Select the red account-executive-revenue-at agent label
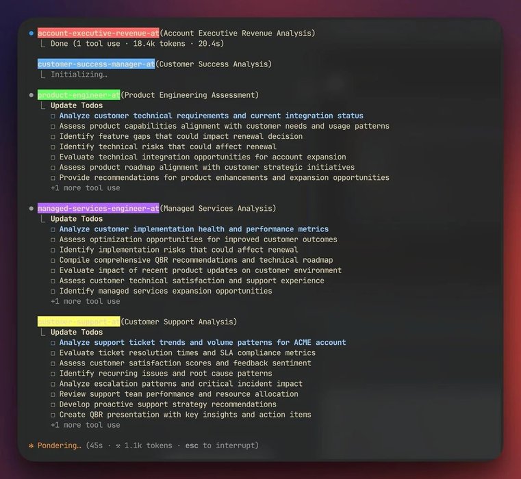 point(99,34)
